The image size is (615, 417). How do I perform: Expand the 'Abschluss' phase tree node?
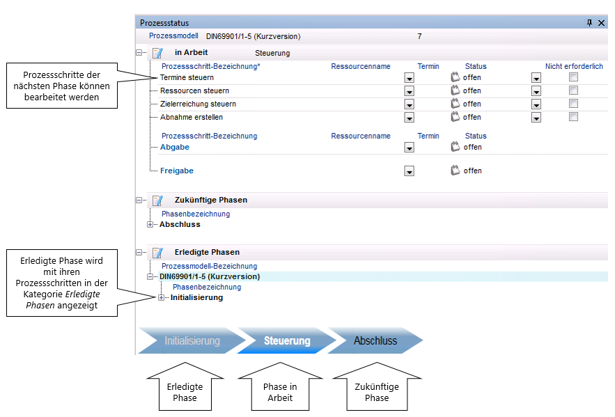(x=150, y=225)
